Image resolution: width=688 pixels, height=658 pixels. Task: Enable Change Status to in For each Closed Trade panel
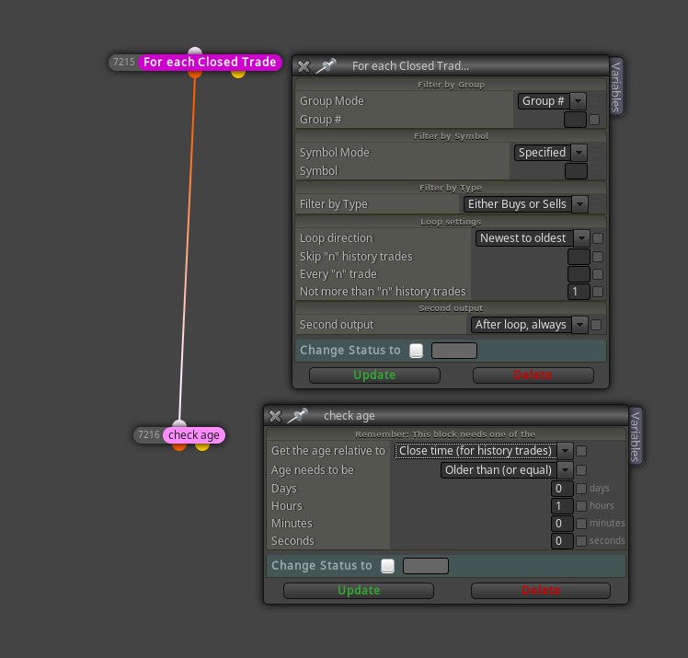(x=416, y=351)
